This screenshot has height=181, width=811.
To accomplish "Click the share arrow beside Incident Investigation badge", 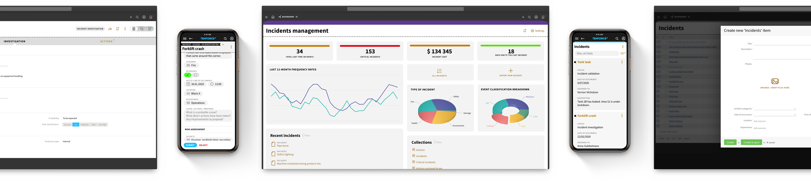I will 110,29.
